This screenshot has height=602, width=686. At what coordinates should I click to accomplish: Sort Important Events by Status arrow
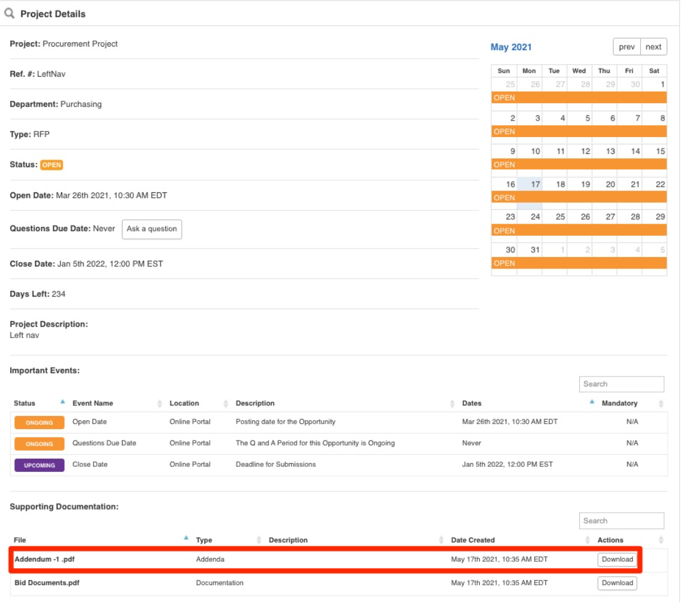pyautogui.click(x=63, y=402)
